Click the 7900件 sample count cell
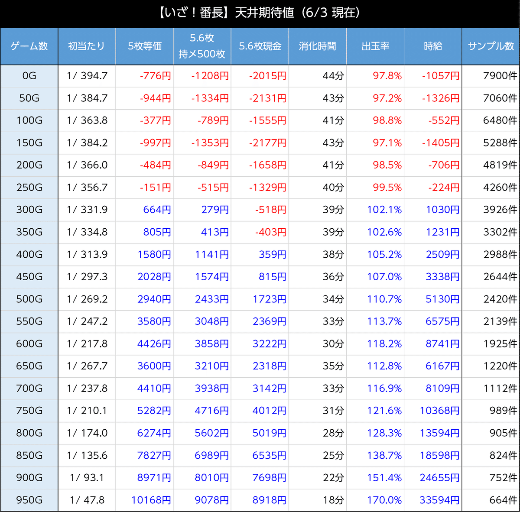This screenshot has width=520, height=512. [x=491, y=76]
